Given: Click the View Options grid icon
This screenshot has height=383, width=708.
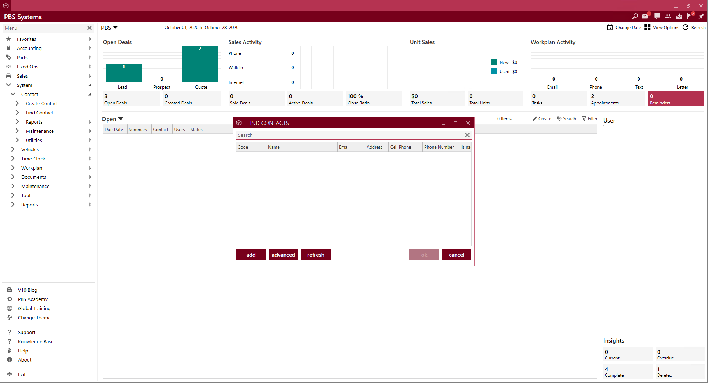Looking at the screenshot, I should 647,28.
